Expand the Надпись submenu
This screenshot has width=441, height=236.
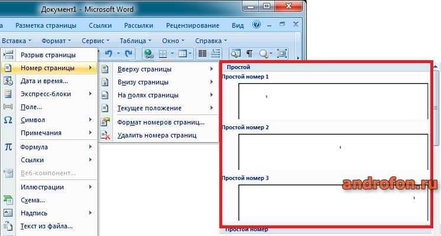click(49, 213)
